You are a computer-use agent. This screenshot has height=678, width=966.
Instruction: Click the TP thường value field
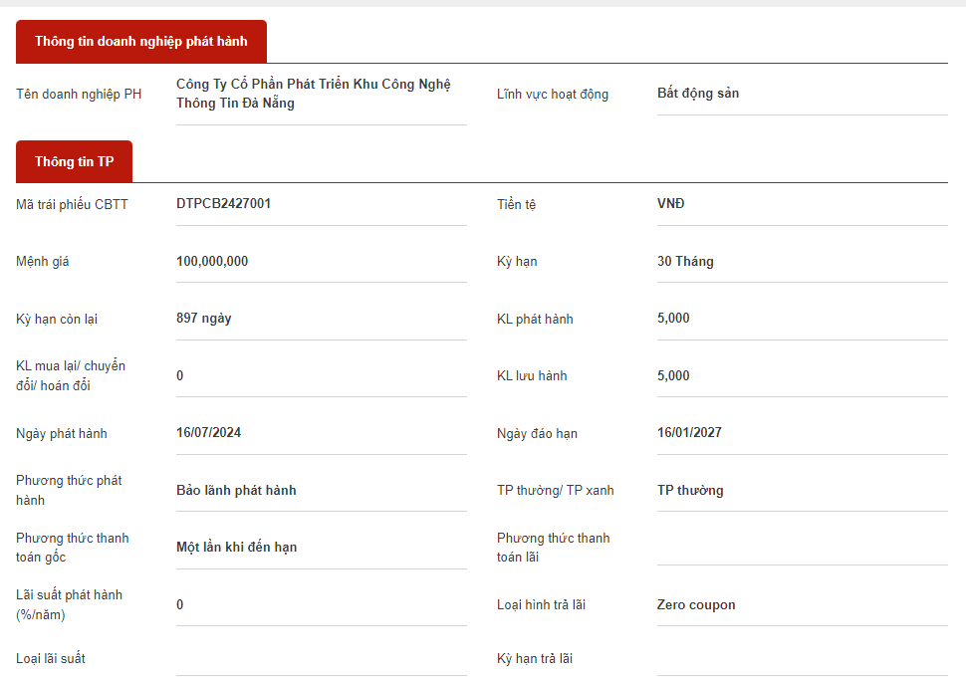point(690,491)
